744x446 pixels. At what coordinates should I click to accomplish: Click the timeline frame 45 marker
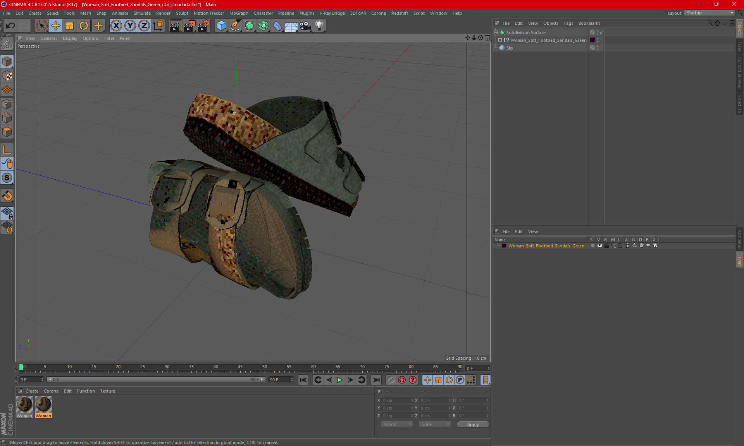tap(240, 367)
